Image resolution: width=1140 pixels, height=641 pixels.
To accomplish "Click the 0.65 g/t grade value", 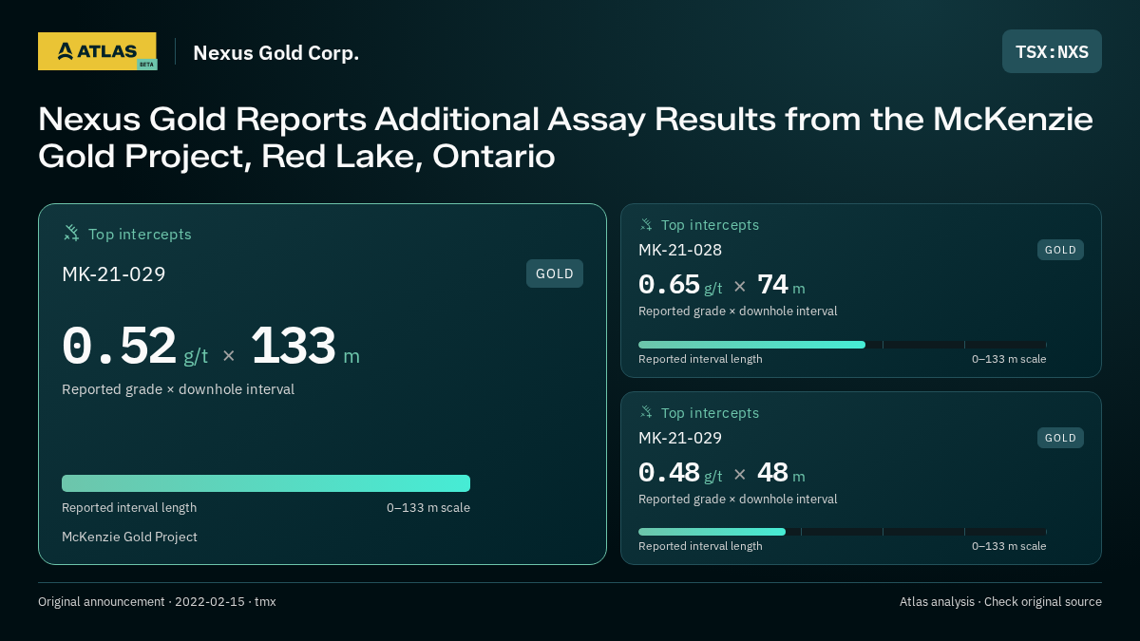I will coord(680,285).
